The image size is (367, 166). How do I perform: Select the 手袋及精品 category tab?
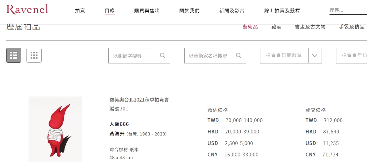[352, 27]
